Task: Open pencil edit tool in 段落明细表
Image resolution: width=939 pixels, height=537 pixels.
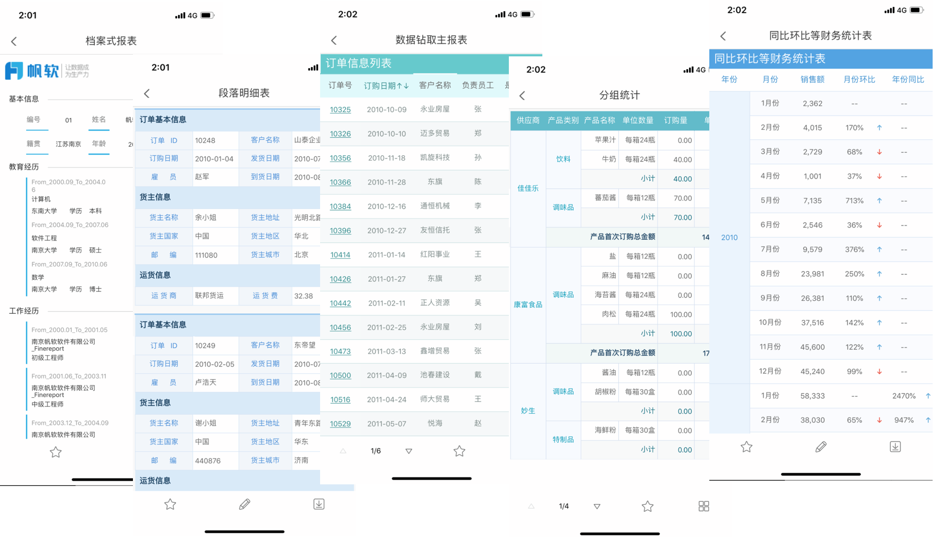Action: pos(245,504)
